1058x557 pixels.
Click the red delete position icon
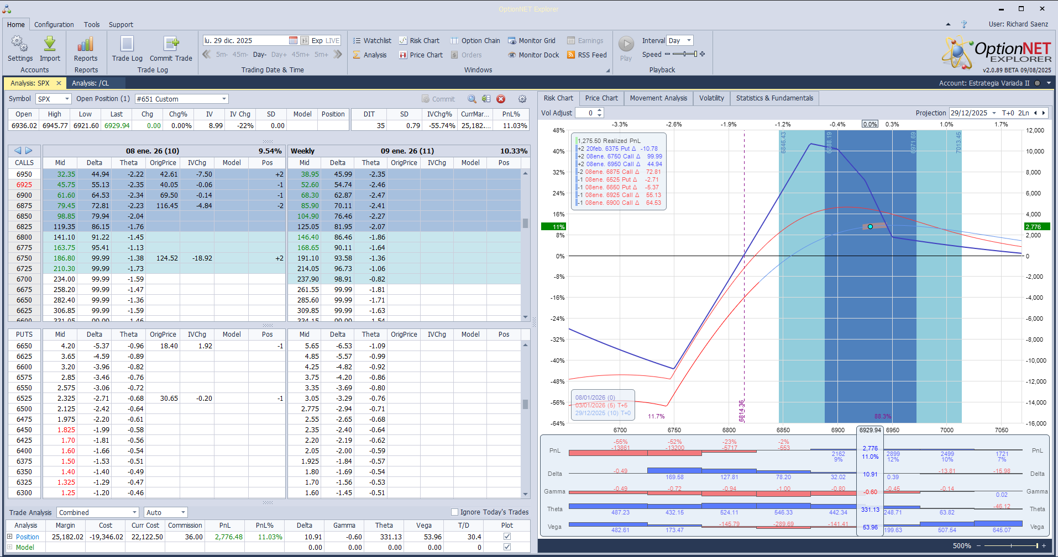(501, 99)
